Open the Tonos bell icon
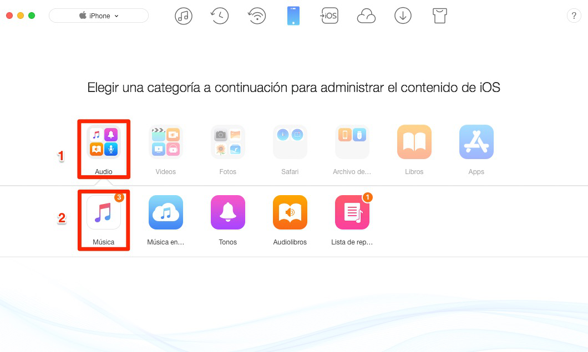 click(x=228, y=212)
